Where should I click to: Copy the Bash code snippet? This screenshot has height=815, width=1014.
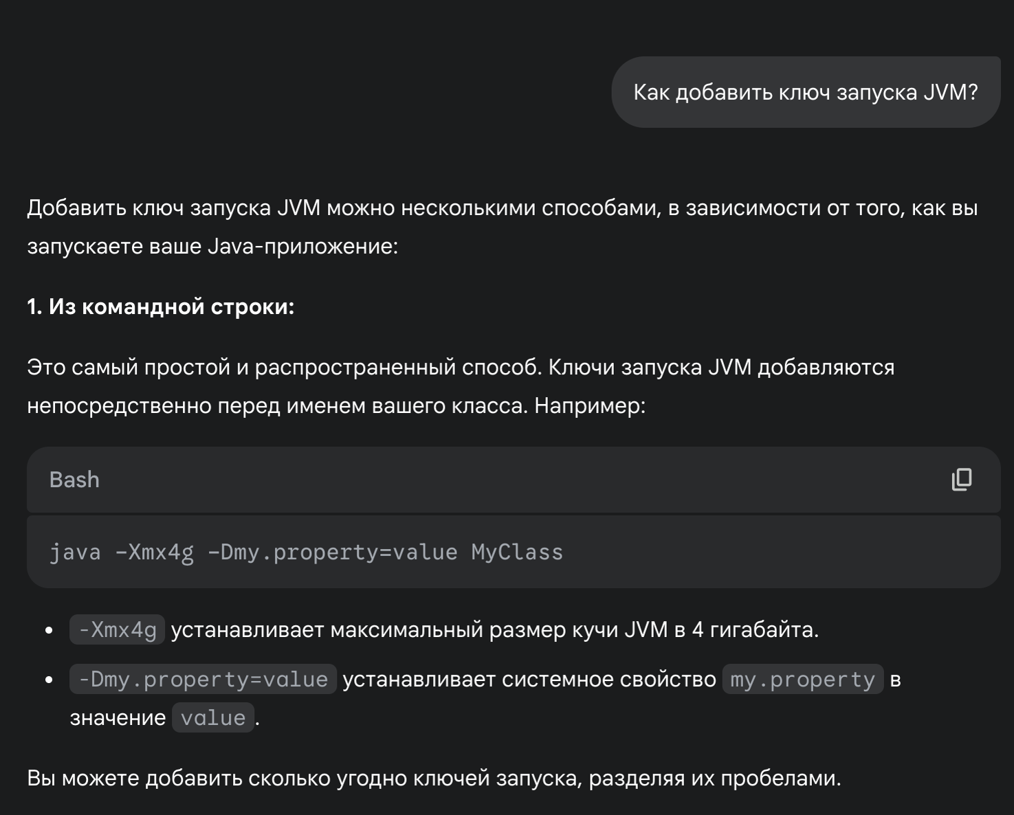tap(961, 480)
